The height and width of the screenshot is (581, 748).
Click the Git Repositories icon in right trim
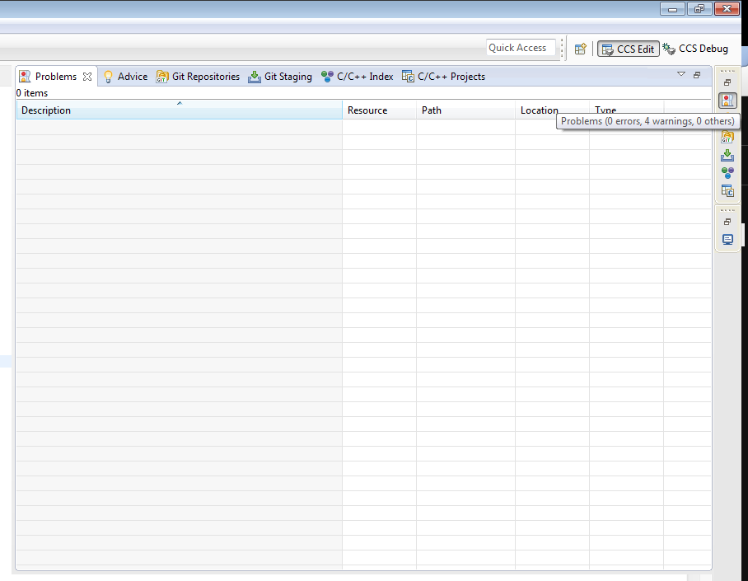click(x=727, y=137)
